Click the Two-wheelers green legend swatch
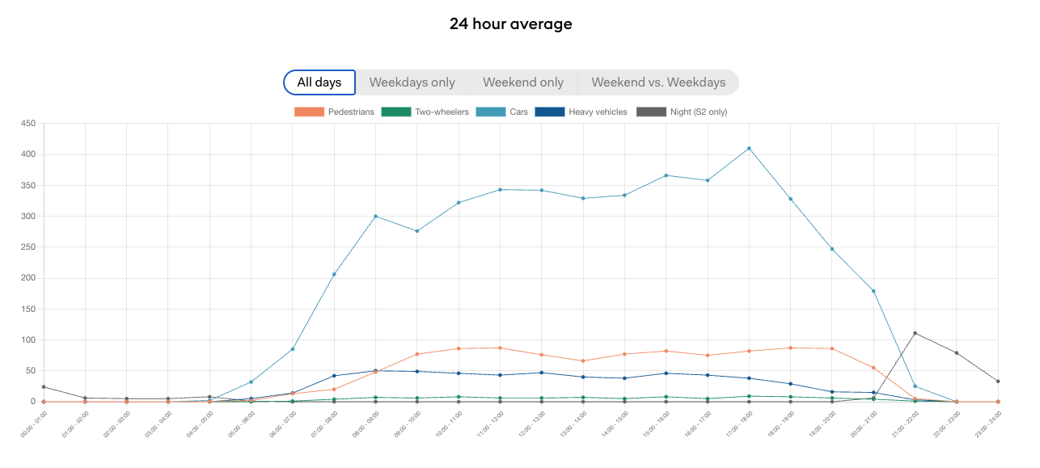The width and height of the screenshot is (1040, 468). [395, 112]
